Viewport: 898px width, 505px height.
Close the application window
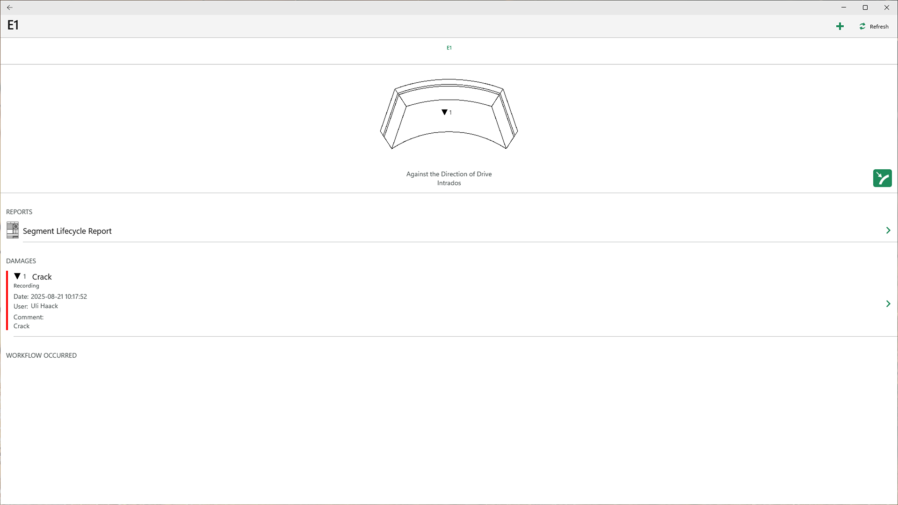point(887,7)
